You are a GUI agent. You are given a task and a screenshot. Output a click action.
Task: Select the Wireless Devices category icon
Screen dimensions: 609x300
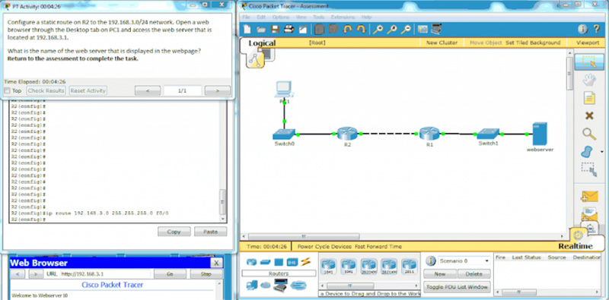[x=292, y=262]
